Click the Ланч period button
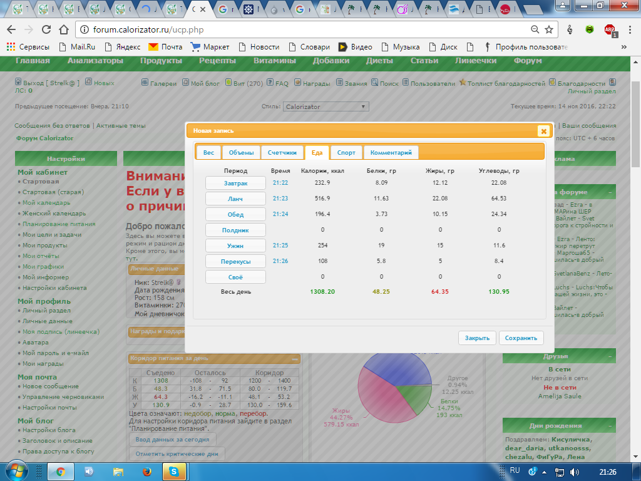 click(x=235, y=199)
